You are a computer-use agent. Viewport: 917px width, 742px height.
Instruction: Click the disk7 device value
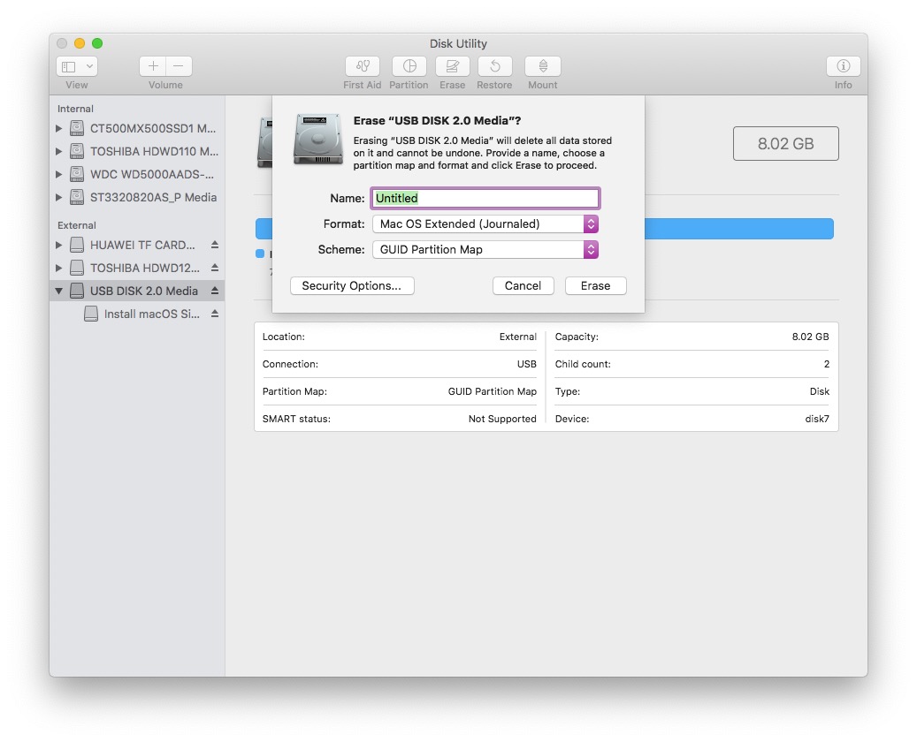tap(817, 419)
